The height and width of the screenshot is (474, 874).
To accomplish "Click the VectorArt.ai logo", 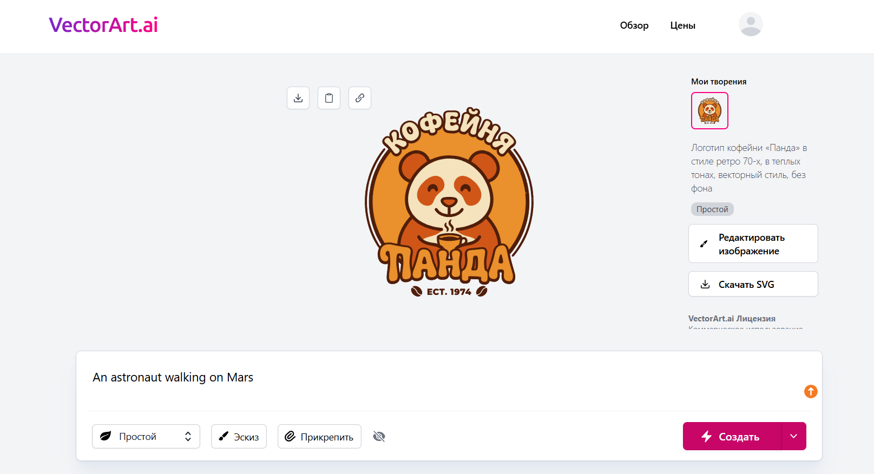I will pos(103,25).
